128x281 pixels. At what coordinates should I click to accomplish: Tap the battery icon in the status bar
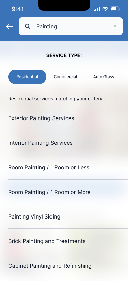(115, 9)
